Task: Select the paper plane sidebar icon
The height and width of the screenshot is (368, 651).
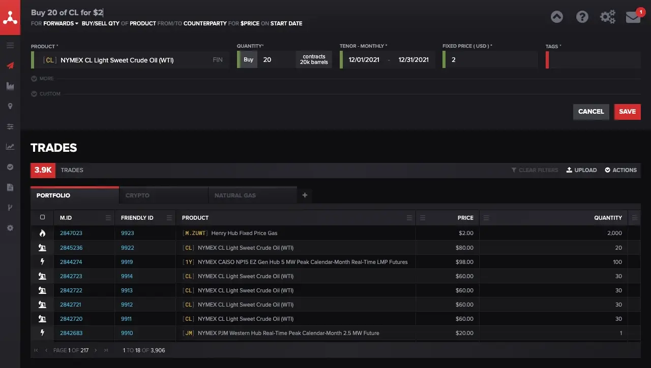Action: tap(10, 65)
